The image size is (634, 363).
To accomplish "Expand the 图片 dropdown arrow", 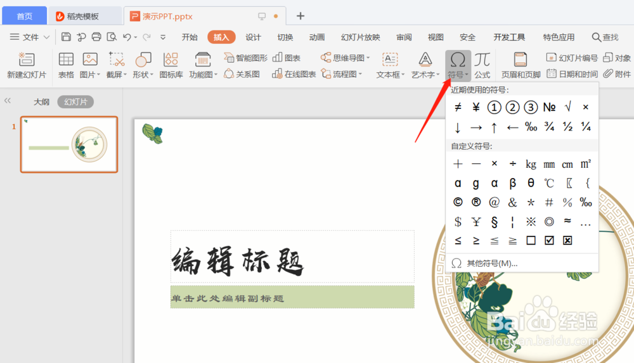I will click(x=98, y=74).
